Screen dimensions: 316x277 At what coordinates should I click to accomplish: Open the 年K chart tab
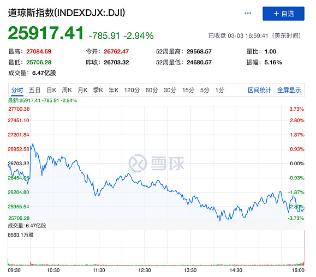(114, 90)
